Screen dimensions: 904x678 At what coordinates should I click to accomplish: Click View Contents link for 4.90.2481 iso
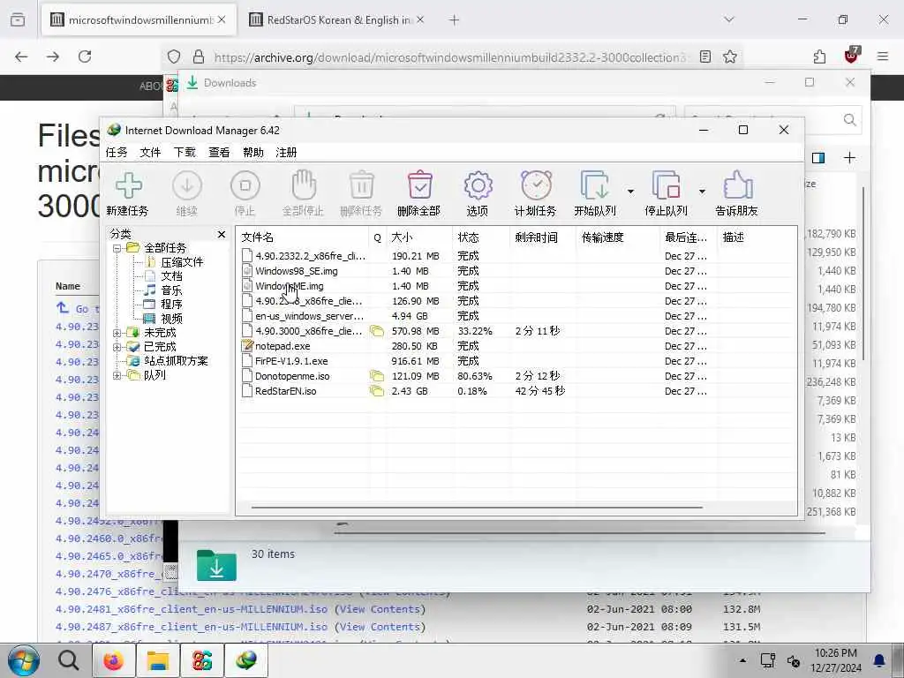coord(380,609)
